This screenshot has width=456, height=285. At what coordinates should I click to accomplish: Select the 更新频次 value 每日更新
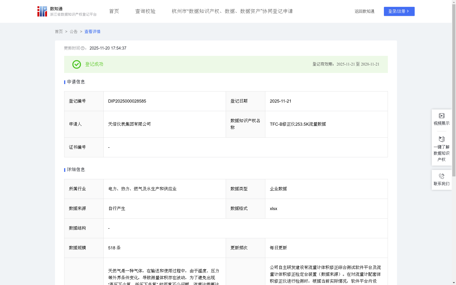tap(278, 248)
